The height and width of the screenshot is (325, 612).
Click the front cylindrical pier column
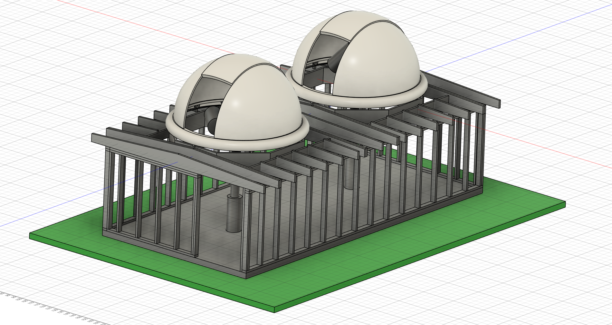pos(234,210)
